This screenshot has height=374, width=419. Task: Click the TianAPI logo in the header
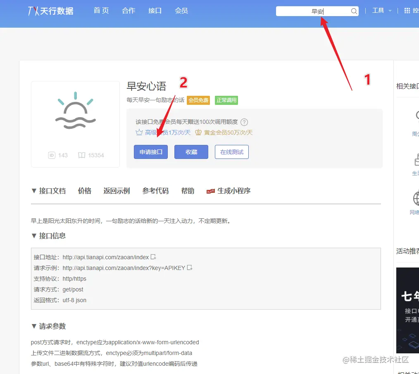coord(50,11)
